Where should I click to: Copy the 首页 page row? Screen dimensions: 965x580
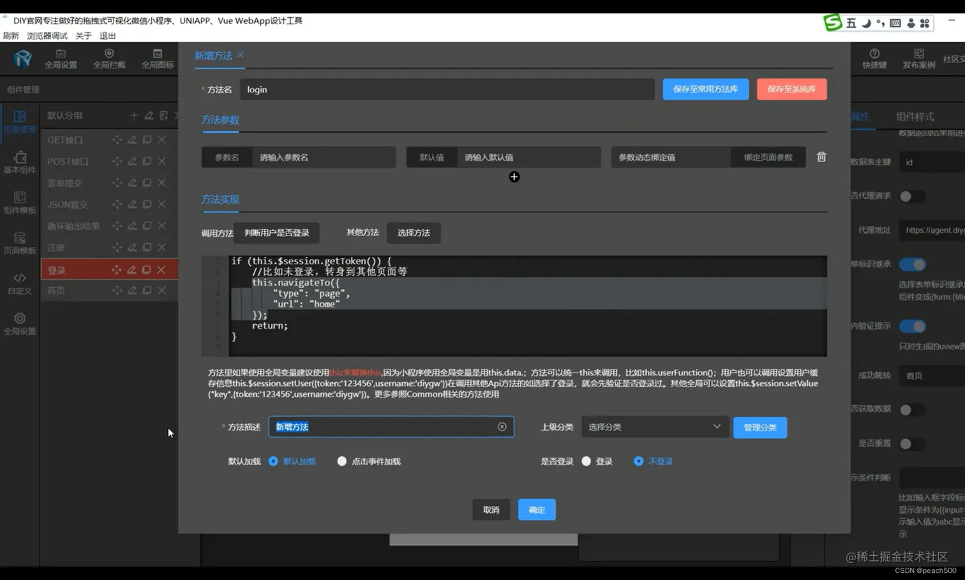(147, 290)
